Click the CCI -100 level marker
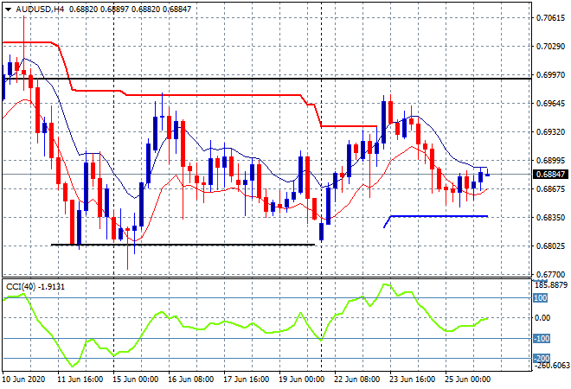The image size is (571, 389). (x=542, y=338)
